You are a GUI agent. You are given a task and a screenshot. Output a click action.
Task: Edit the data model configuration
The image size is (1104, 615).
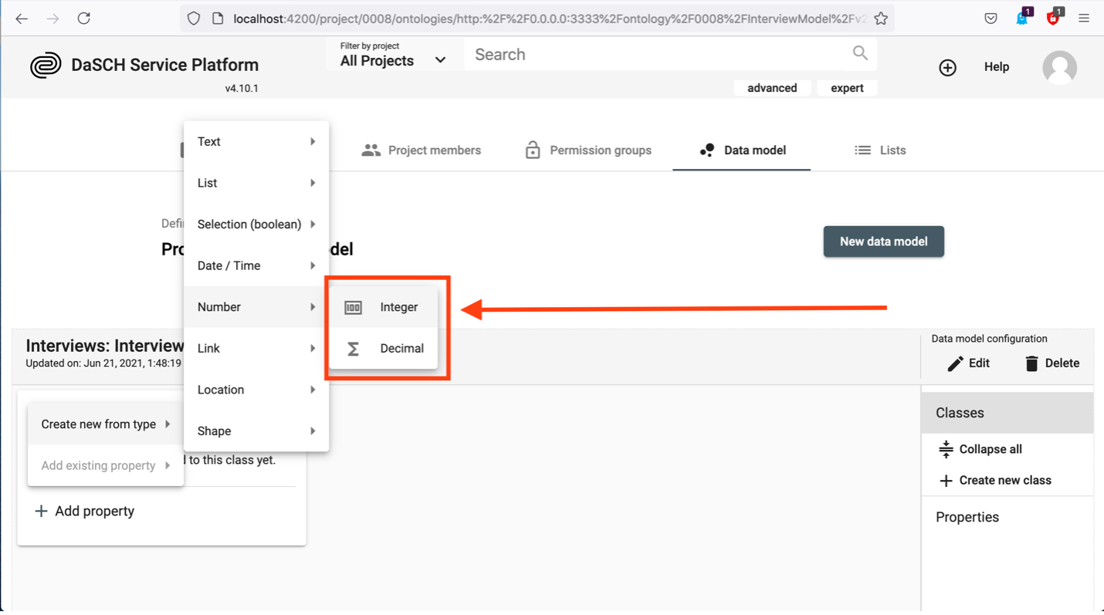point(968,363)
